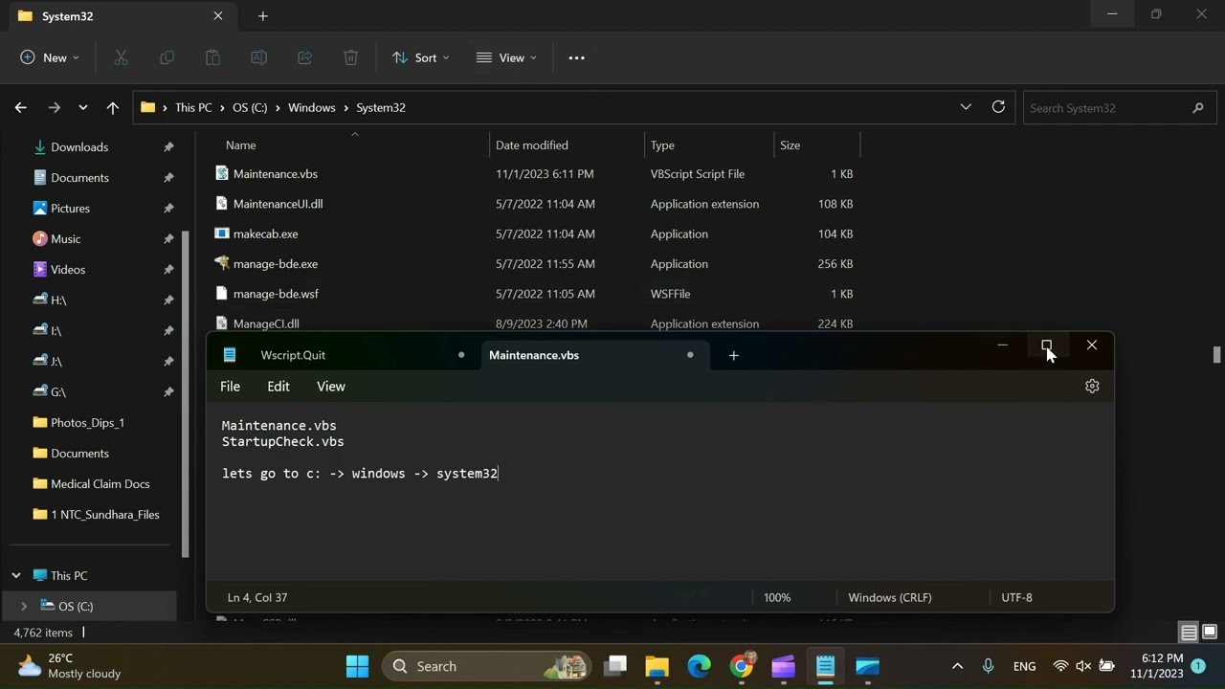
Task: Open the Notepad Edit menu
Action: 278,387
